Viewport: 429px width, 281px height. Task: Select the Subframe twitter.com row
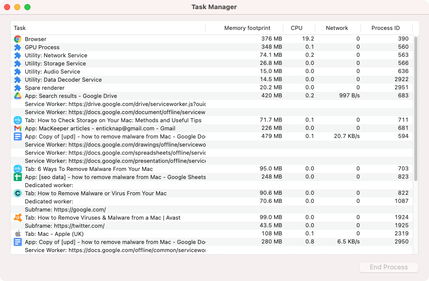pos(212,226)
